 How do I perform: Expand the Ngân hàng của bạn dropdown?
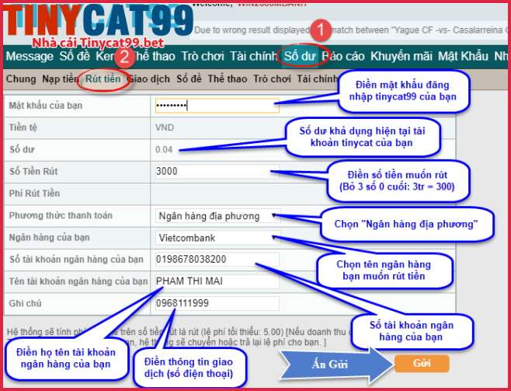[217, 238]
